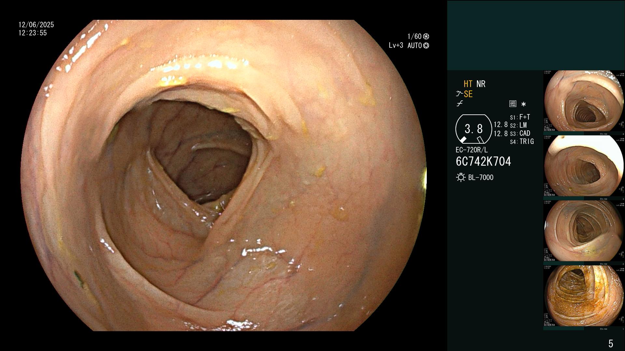Screen dimensions: 625x351
Task: Click the main live endoscopy image
Action: [x=223, y=175]
